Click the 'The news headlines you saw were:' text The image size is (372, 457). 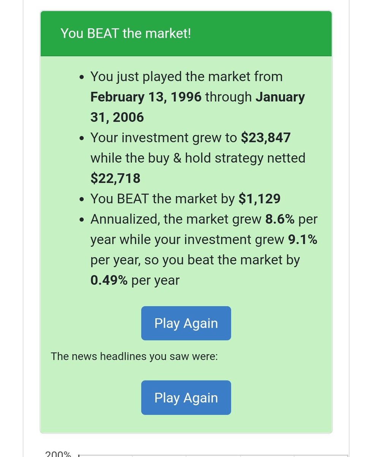(134, 356)
